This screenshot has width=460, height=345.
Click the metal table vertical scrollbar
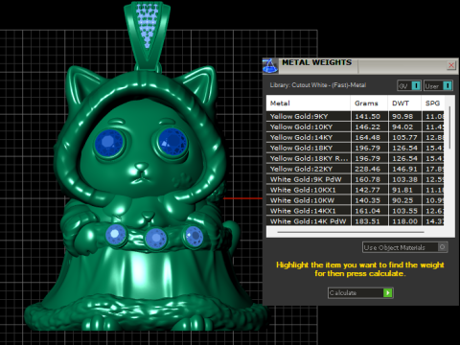point(449,127)
